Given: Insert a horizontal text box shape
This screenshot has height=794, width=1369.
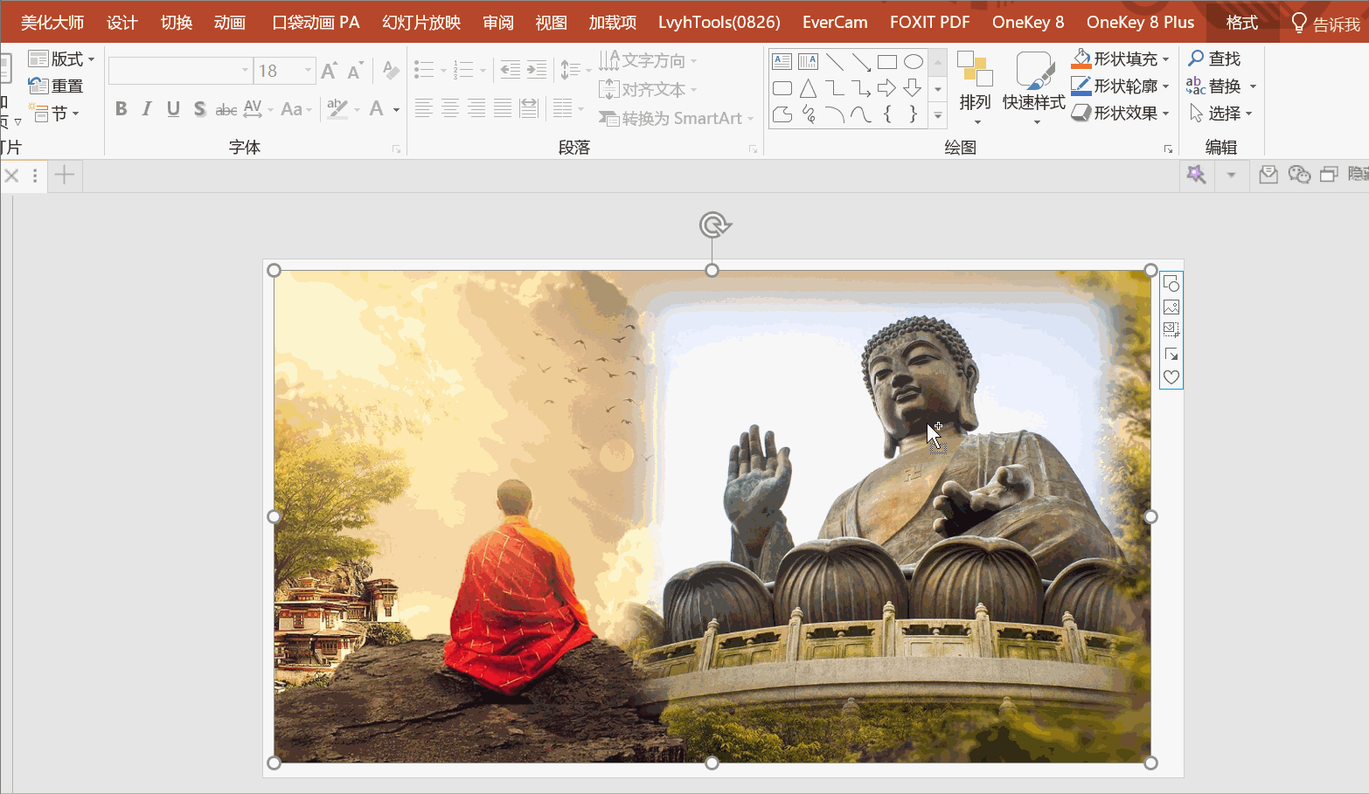Looking at the screenshot, I should coord(782,62).
